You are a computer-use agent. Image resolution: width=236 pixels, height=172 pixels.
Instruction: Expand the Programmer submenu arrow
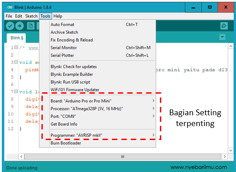pyautogui.click(x=153, y=135)
